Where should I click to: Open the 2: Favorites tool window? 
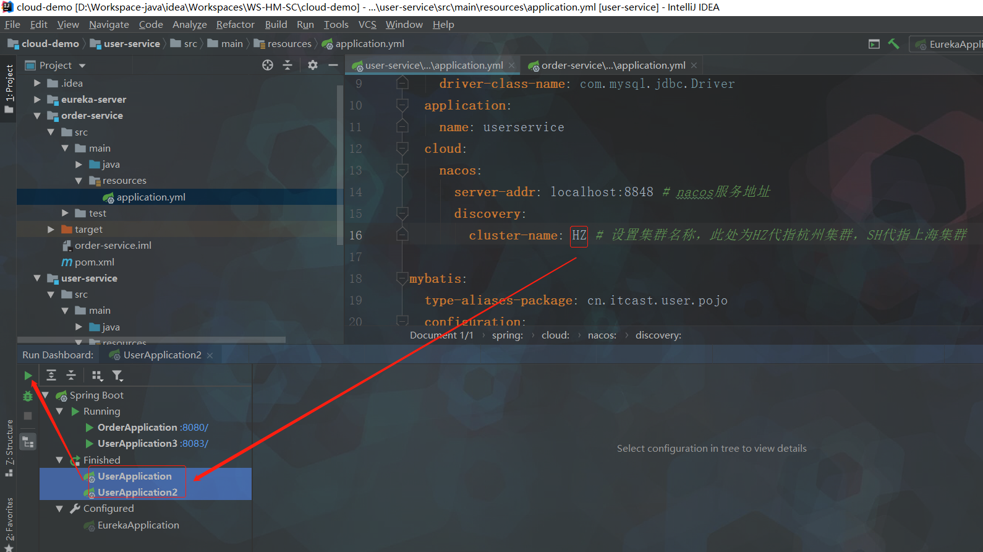tap(9, 524)
